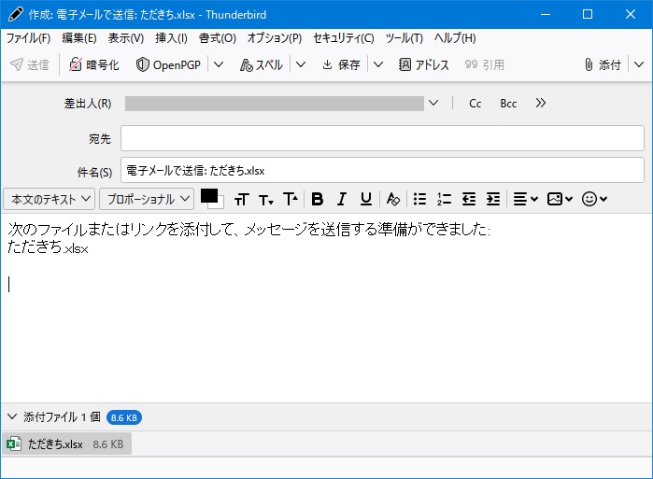This screenshot has height=479, width=653.
Task: Toggle italic text formatting
Action: (341, 199)
